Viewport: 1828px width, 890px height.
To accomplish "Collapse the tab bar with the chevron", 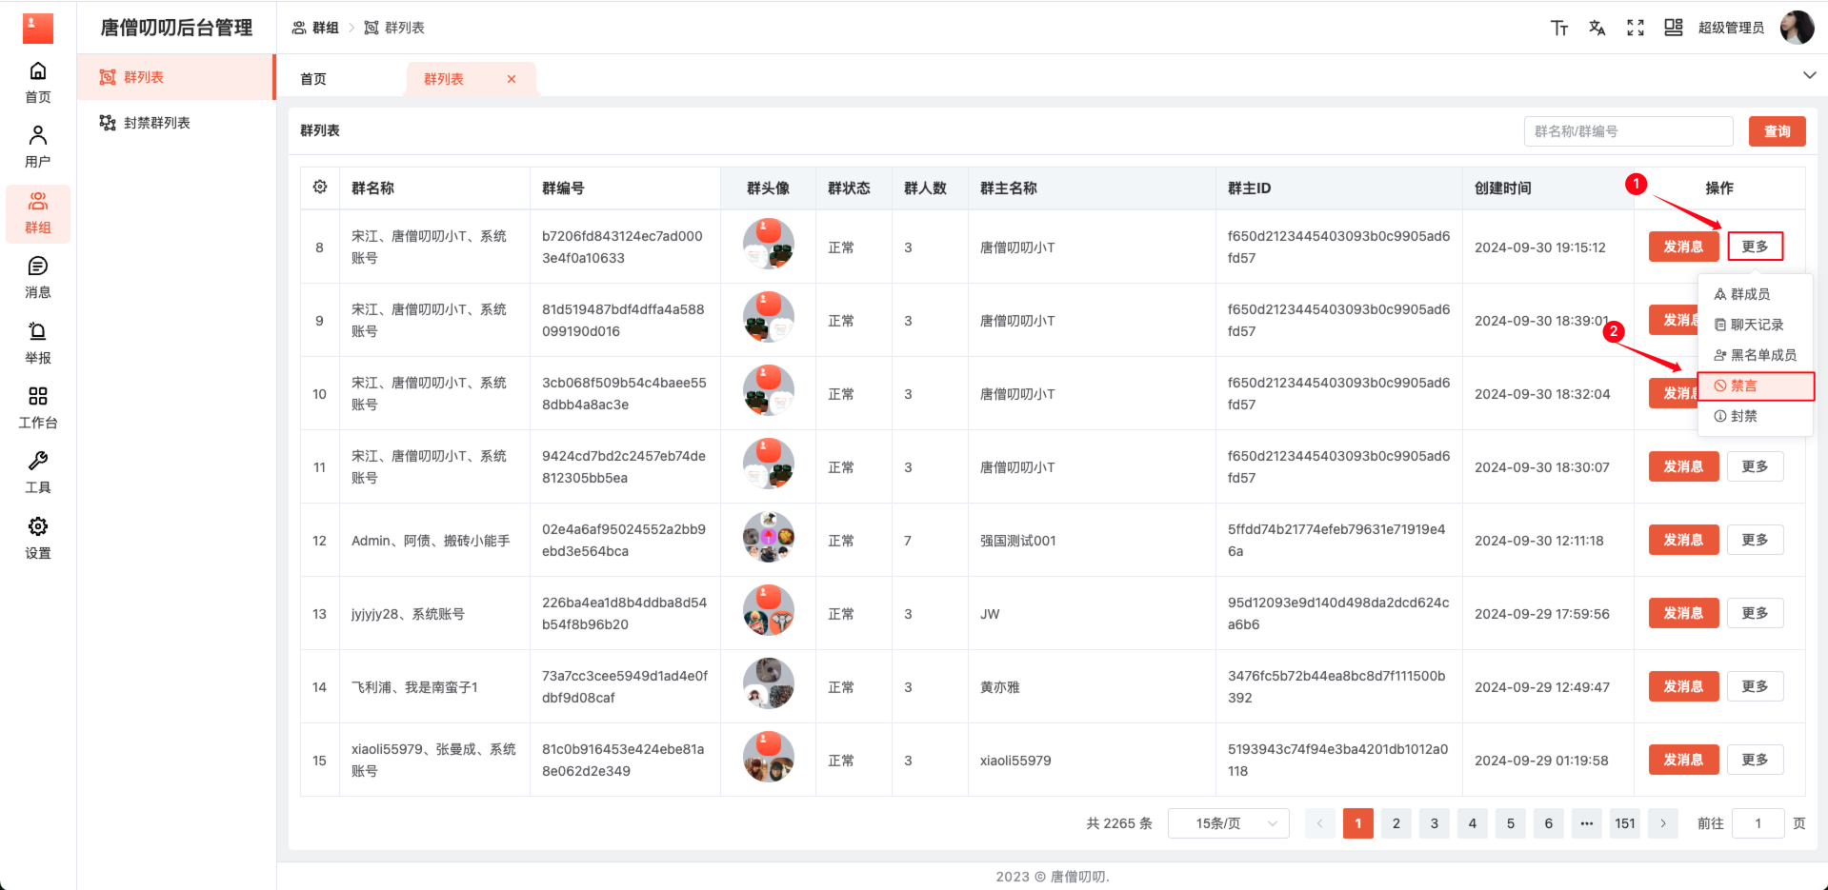I will 1809,74.
